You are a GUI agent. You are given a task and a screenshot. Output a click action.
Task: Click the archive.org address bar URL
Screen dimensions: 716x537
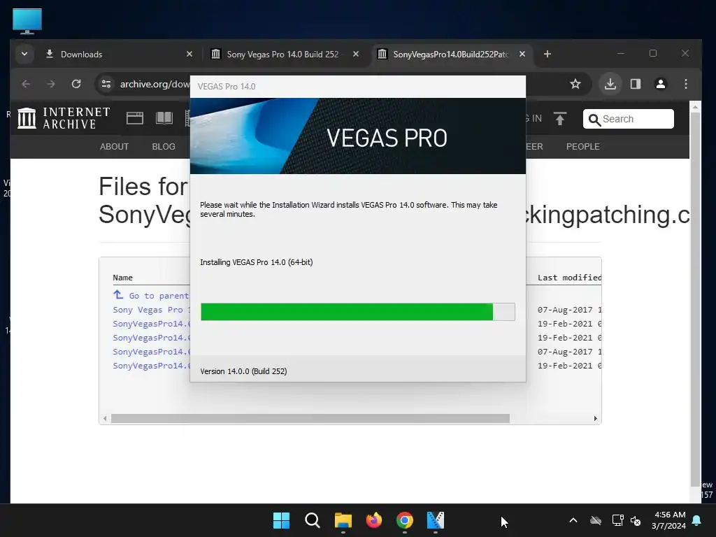click(155, 84)
